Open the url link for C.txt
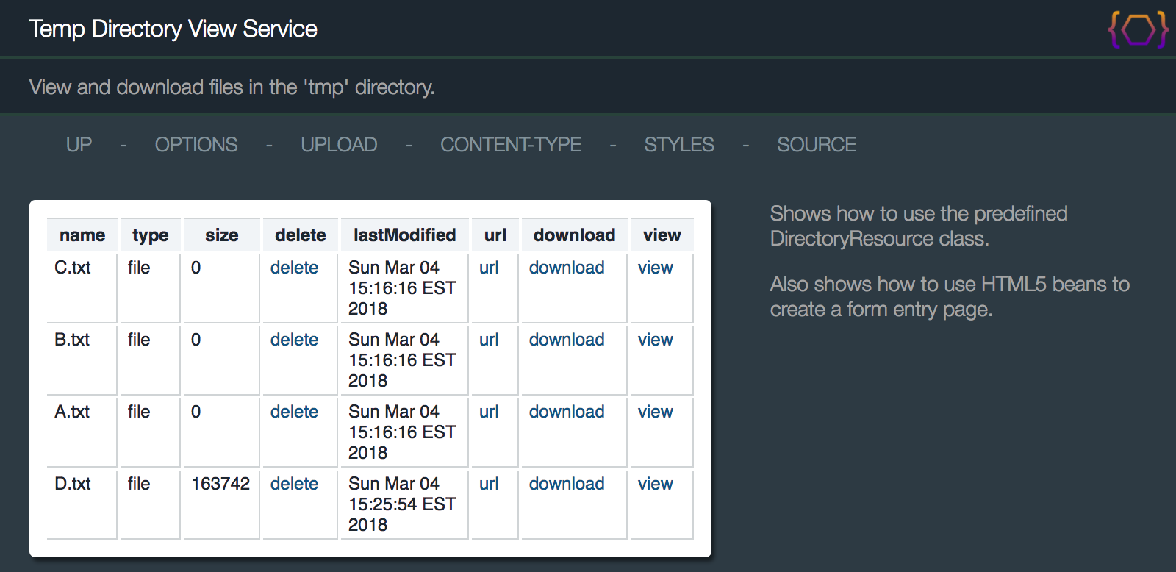 [x=489, y=268]
